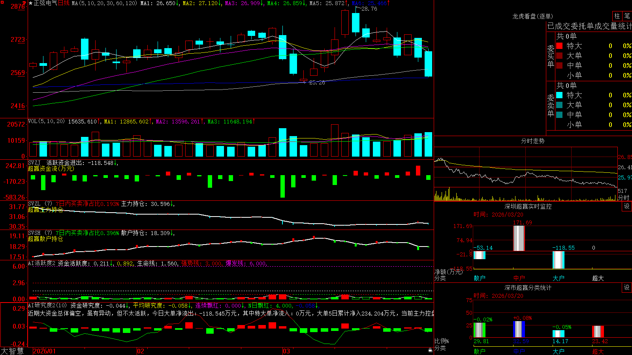The width and height of the screenshot is (632, 355).
Task: Click the 20572 volume axis label
Action: tap(16, 124)
